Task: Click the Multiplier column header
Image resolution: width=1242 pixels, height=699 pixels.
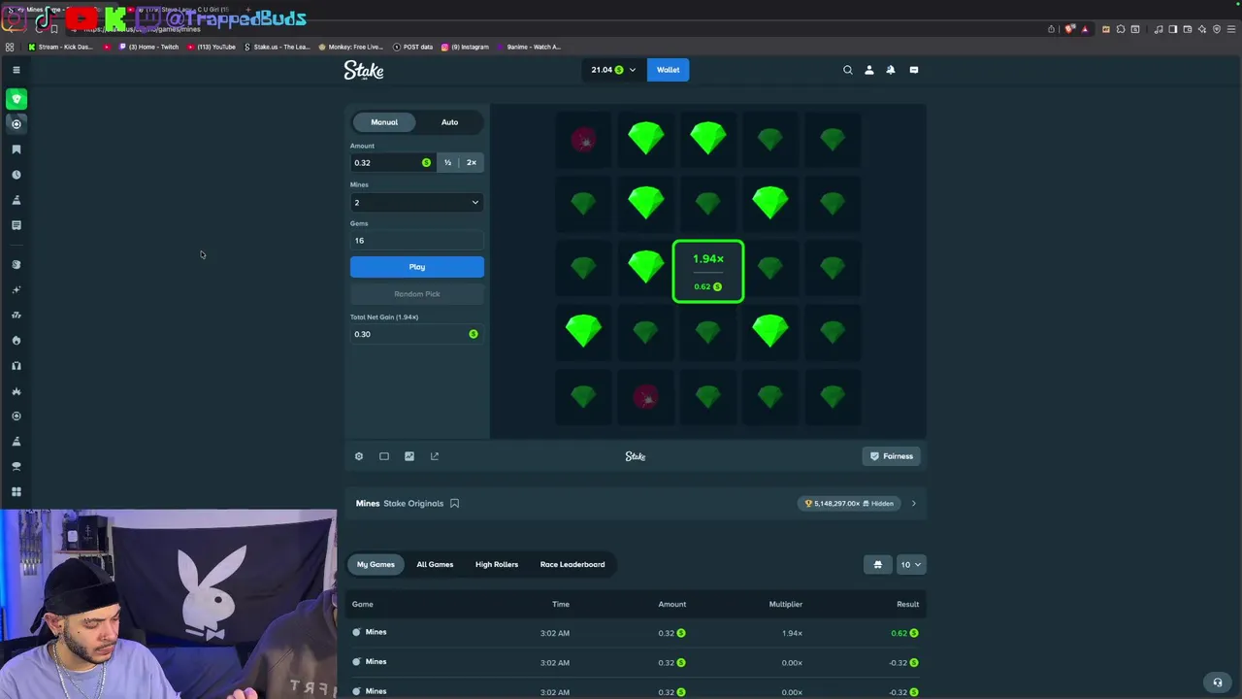Action: pos(786,605)
